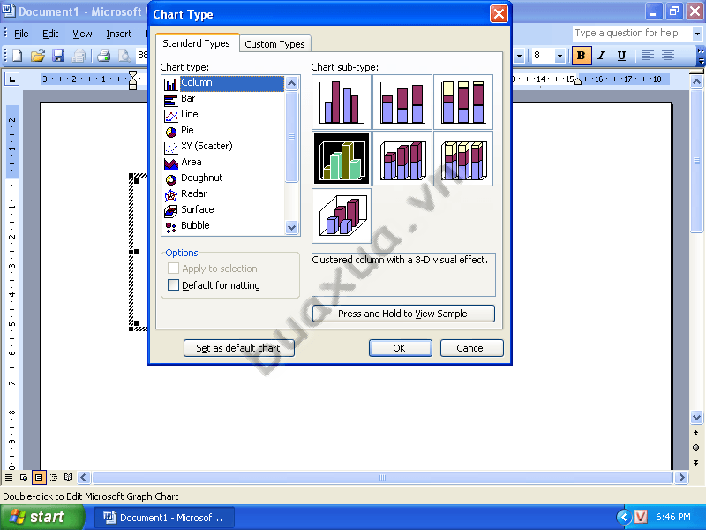Open the dropdown arrow left of font size
Screen dimensions: 706x530
[x=519, y=56]
